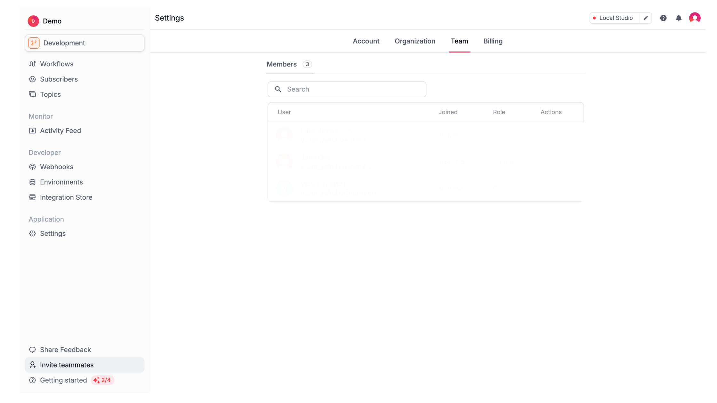Open the Webhooks section
The width and height of the screenshot is (717, 403).
point(56,167)
